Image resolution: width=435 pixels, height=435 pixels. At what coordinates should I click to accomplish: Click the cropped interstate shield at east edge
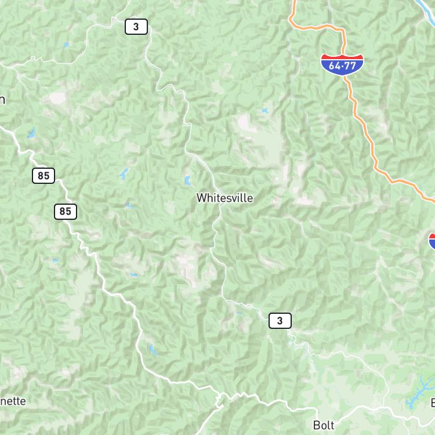click(x=432, y=241)
